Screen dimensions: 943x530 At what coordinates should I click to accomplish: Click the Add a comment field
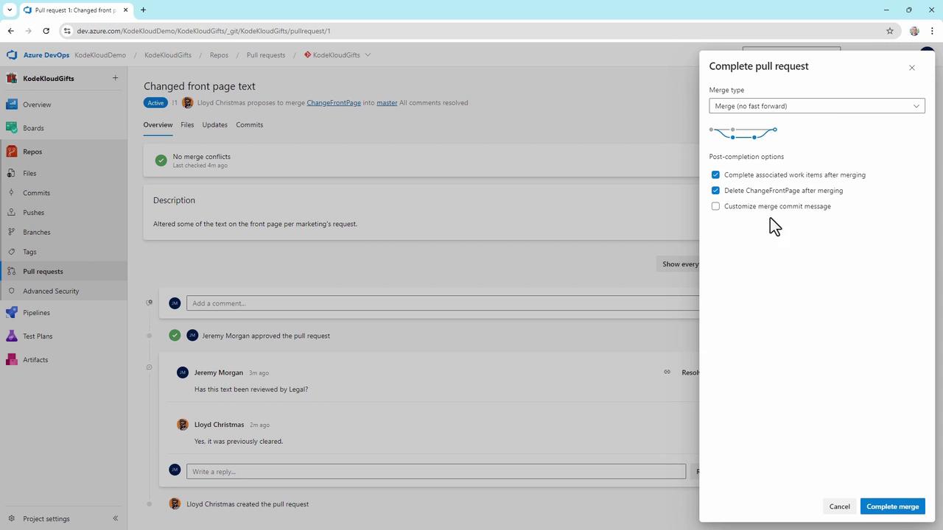pos(443,303)
